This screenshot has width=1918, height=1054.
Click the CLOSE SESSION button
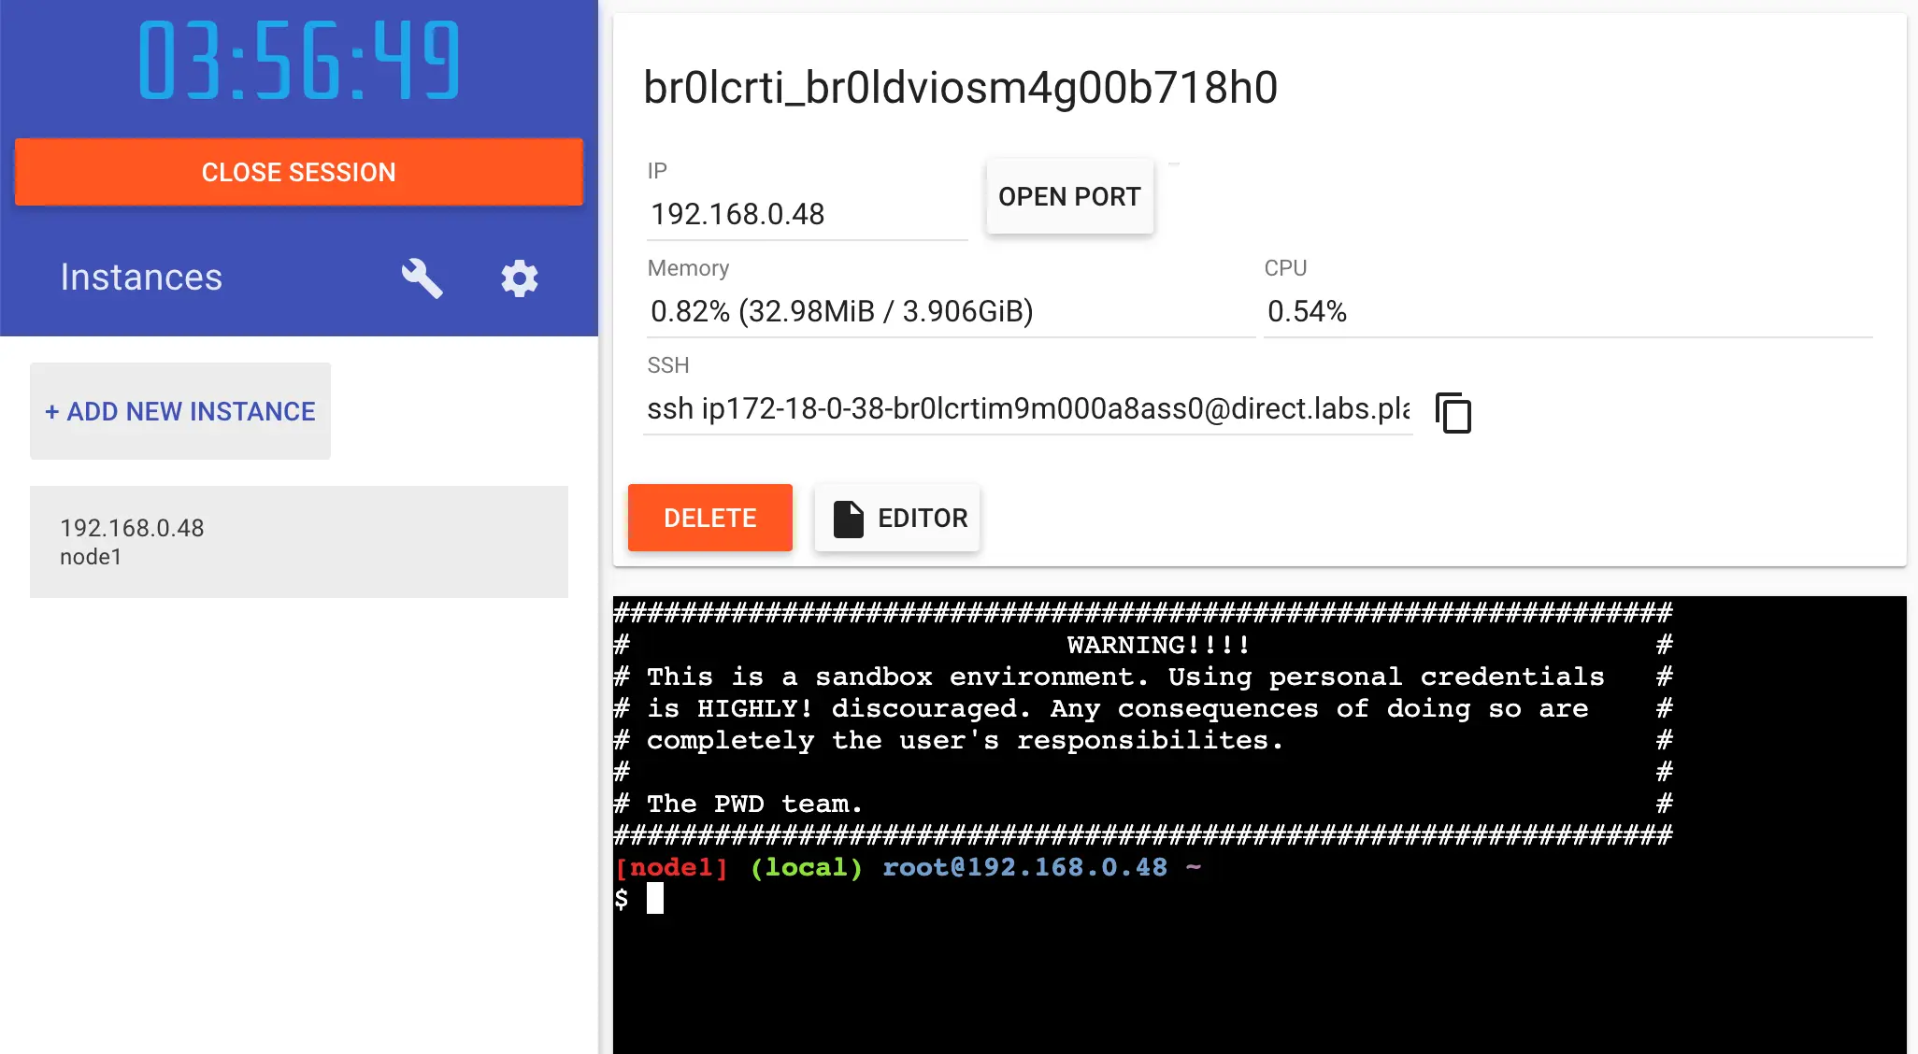[300, 171]
